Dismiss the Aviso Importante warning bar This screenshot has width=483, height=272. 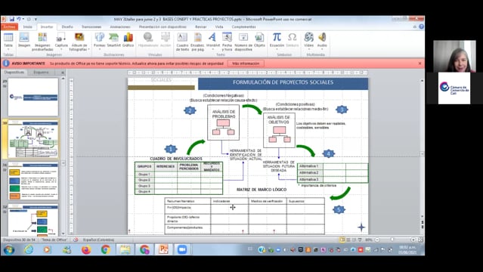point(420,63)
